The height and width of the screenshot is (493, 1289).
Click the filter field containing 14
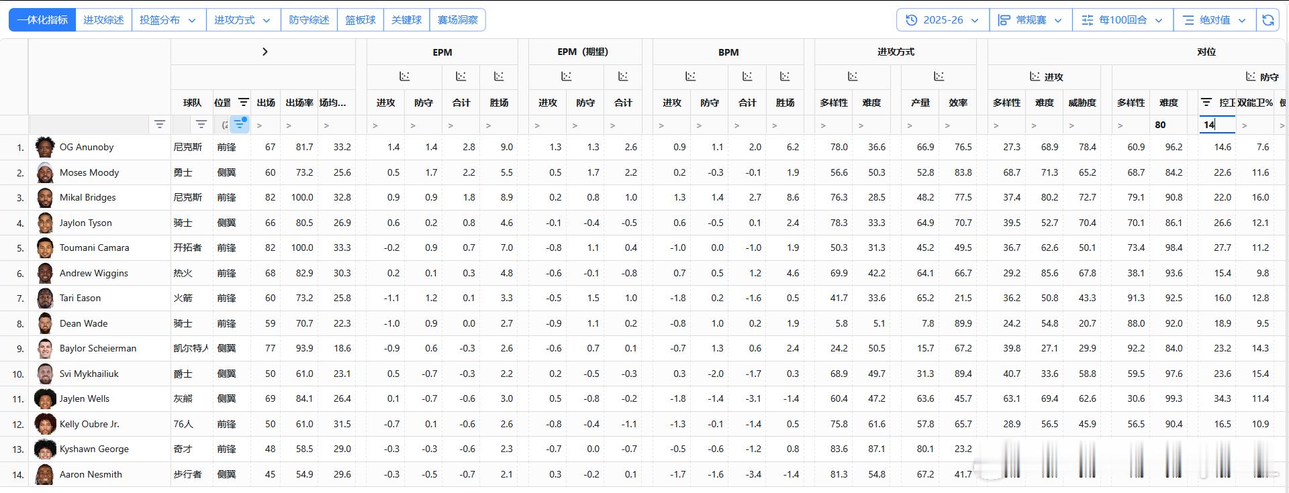coord(1216,125)
